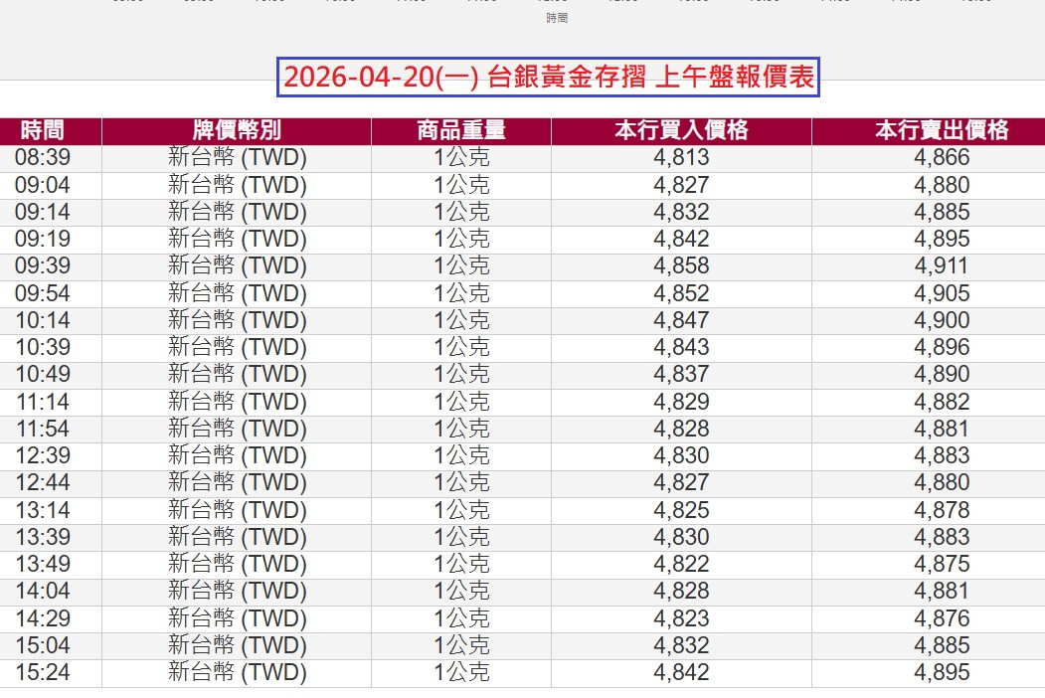Click the 1公克 cell in 09:04 row
The width and height of the screenshot is (1045, 698).
[461, 185]
